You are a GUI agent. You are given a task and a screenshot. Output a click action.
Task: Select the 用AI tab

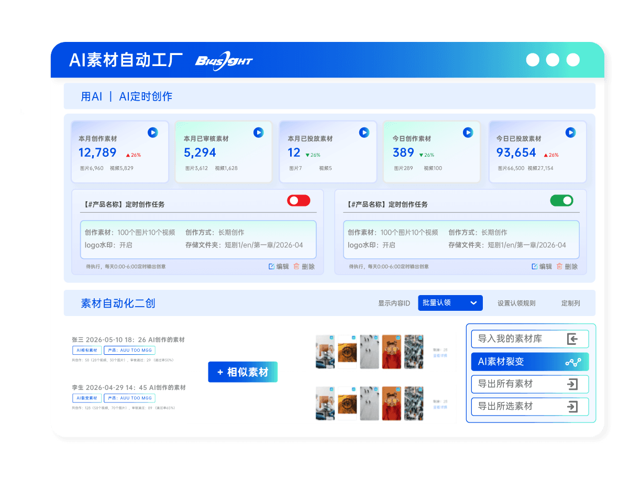coord(92,96)
